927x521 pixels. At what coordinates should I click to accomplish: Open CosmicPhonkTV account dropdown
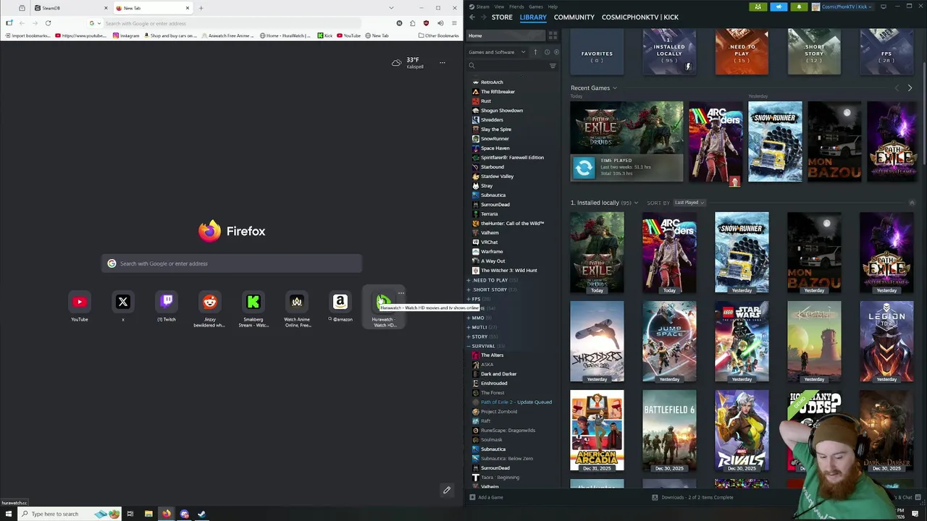pyautogui.click(x=844, y=7)
